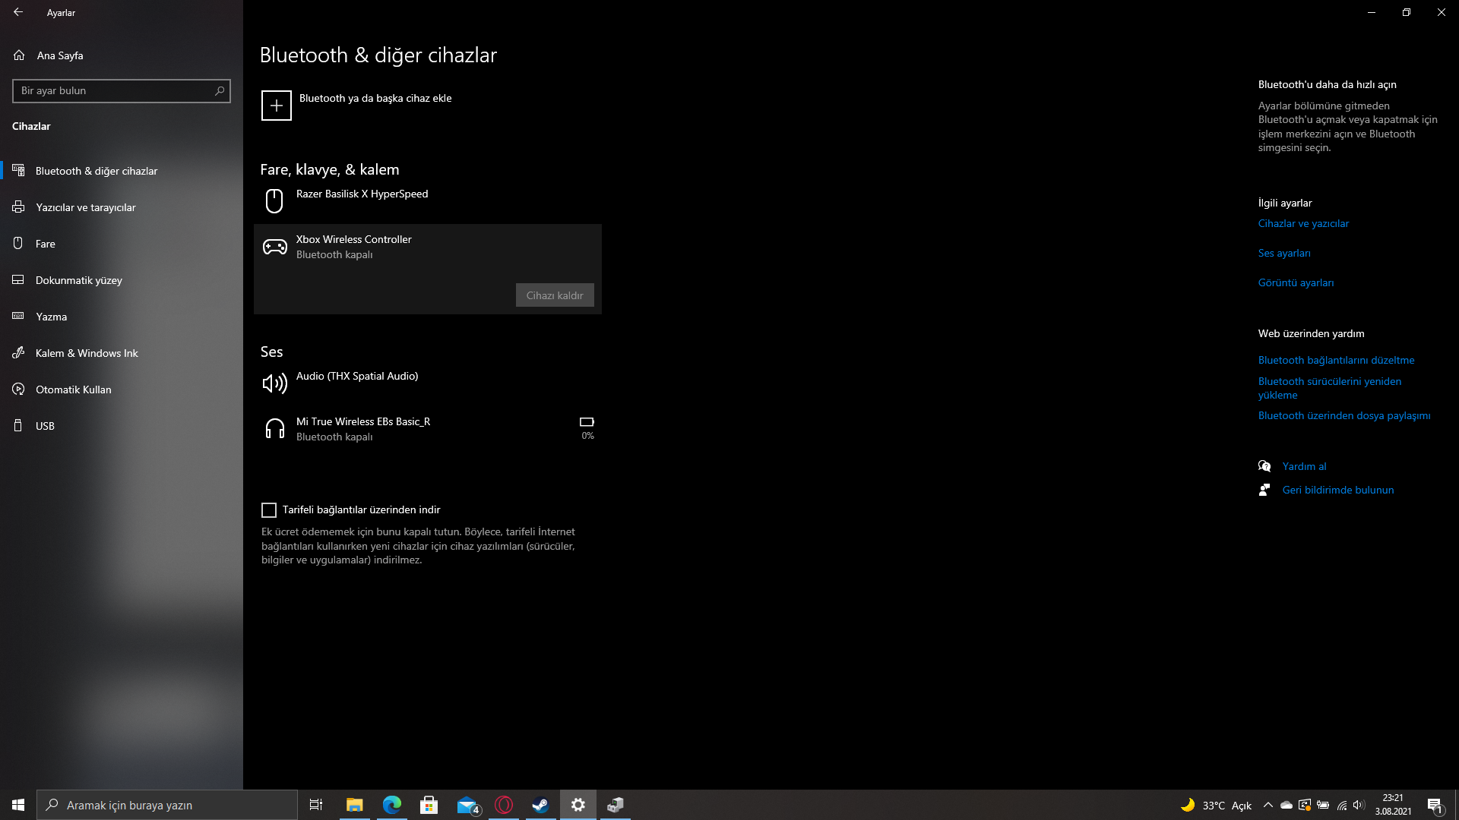Open the OneDrive cloud tray icon
Image resolution: width=1459 pixels, height=820 pixels.
pos(1287,805)
